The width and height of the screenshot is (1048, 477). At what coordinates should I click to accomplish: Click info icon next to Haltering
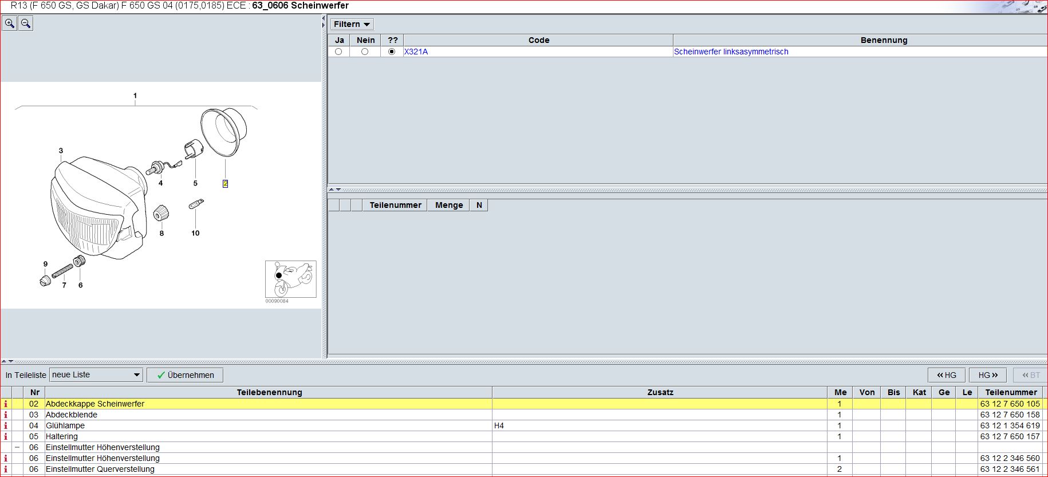point(6,436)
